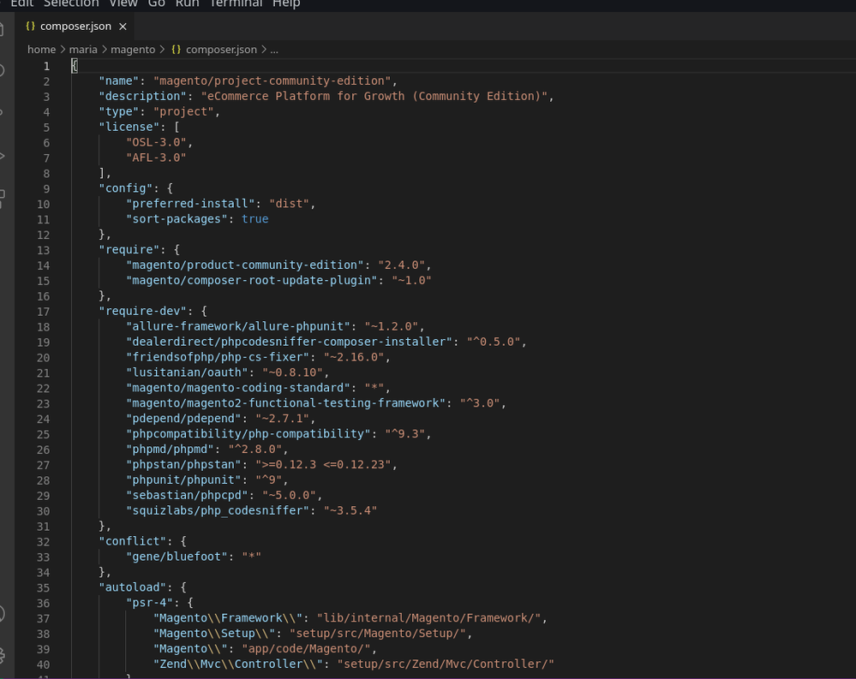Screen dimensions: 856x679
Task: Click line number 32 in gutter
Action: (x=44, y=542)
